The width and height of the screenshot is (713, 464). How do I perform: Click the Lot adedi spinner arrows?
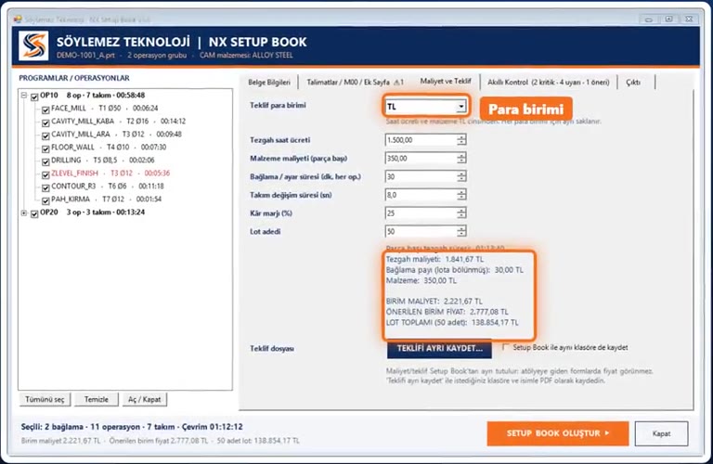[461, 231]
